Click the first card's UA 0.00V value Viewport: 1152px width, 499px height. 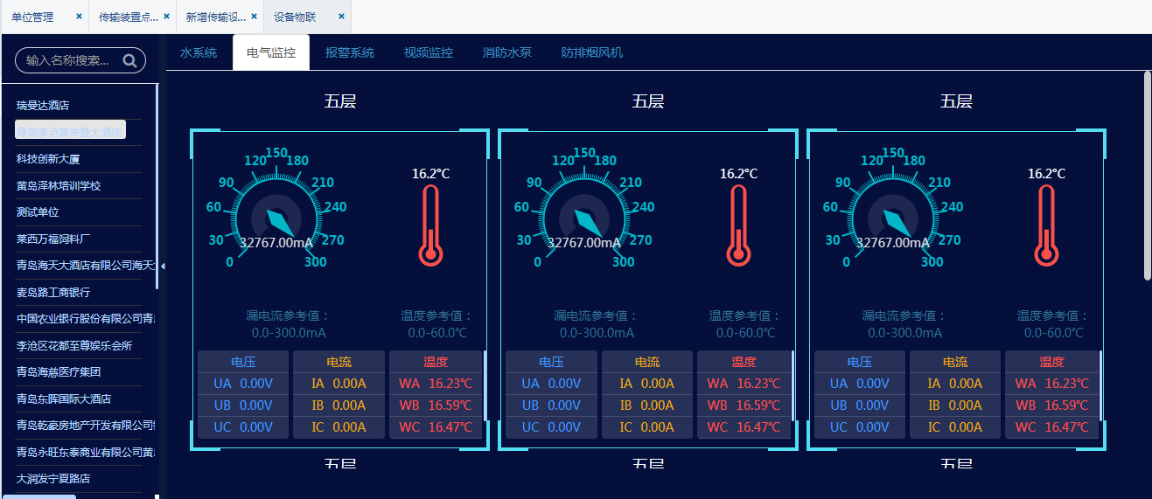tap(243, 384)
